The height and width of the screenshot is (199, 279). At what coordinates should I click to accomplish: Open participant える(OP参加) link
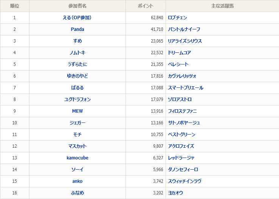click(77, 18)
